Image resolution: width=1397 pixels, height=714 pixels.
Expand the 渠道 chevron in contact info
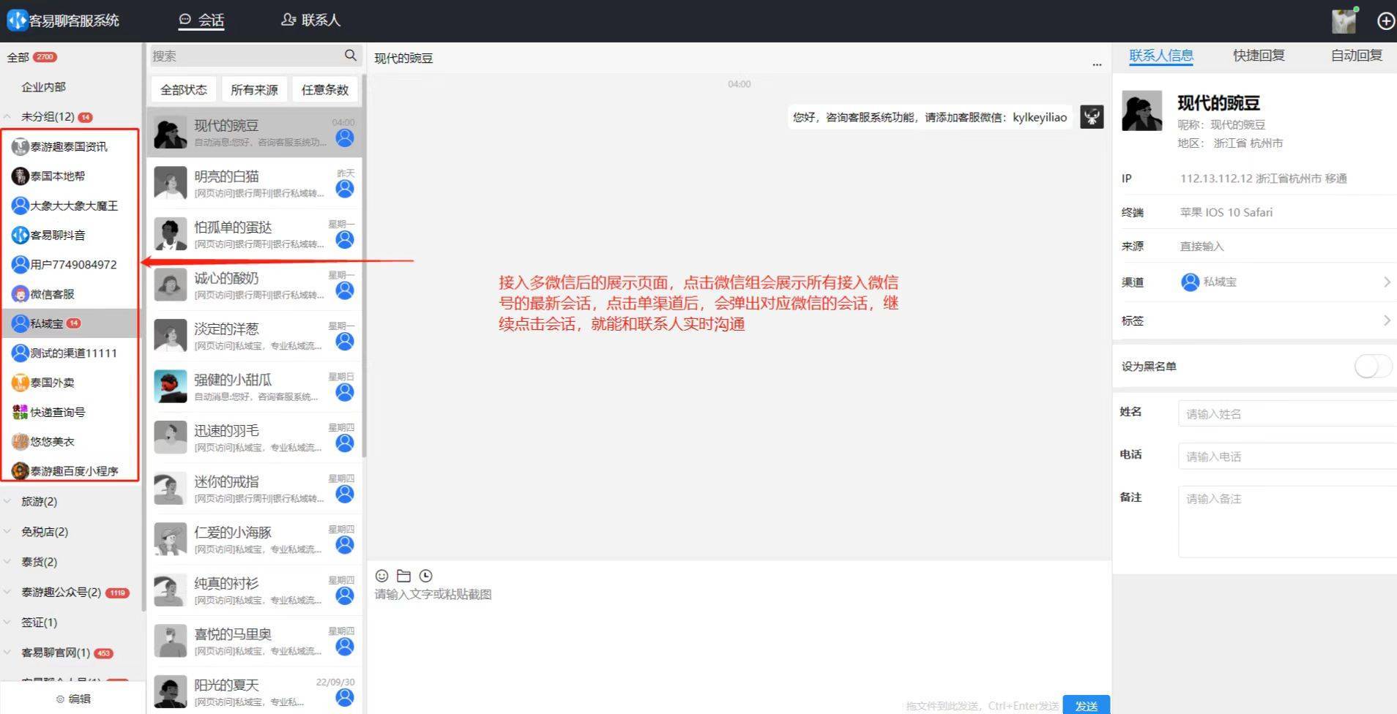pyautogui.click(x=1387, y=282)
